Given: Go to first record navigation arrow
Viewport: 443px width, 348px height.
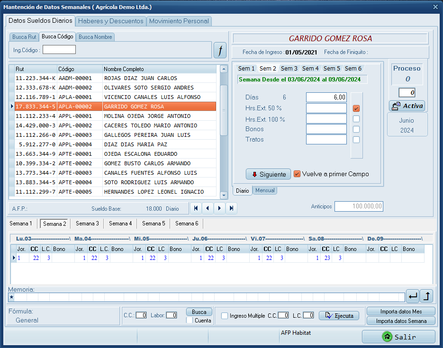Looking at the screenshot, I should pyautogui.click(x=196, y=208).
